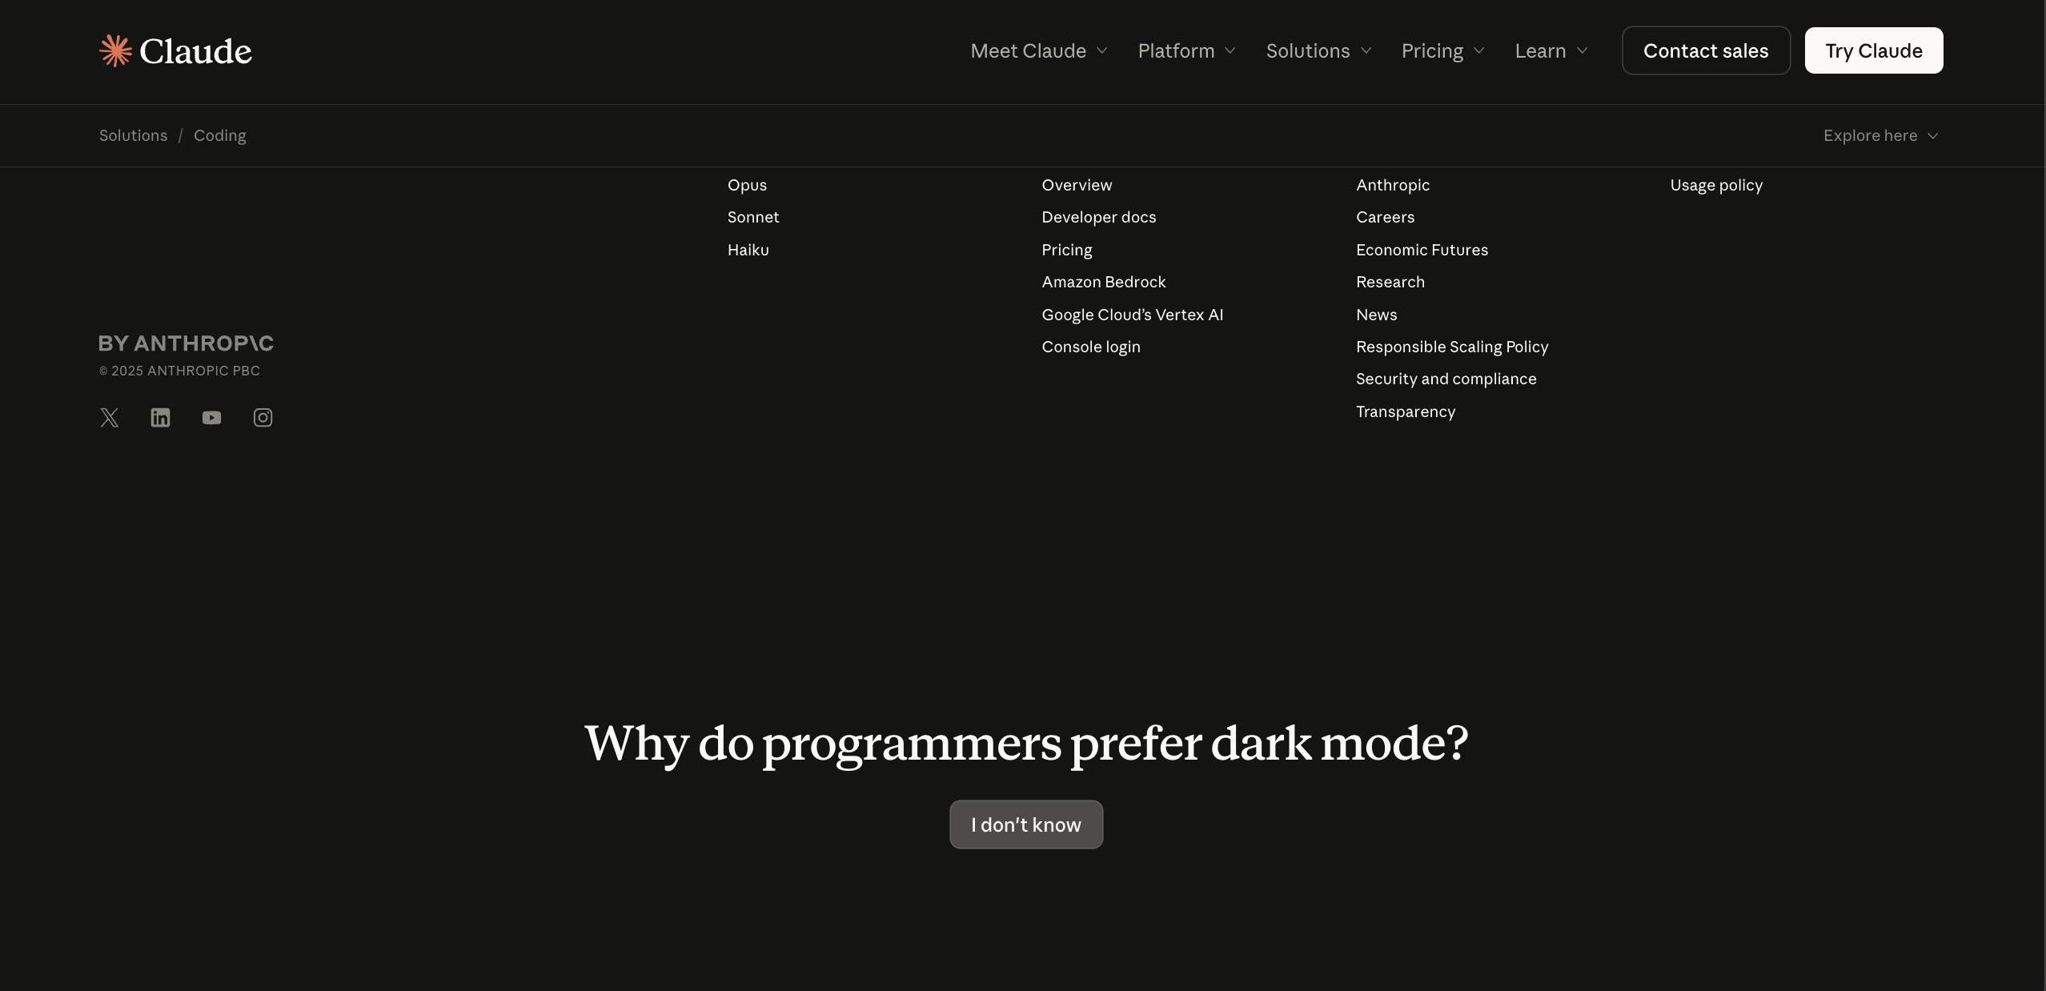Image resolution: width=2046 pixels, height=991 pixels.
Task: Click the Claude starburst logo
Action: point(115,50)
